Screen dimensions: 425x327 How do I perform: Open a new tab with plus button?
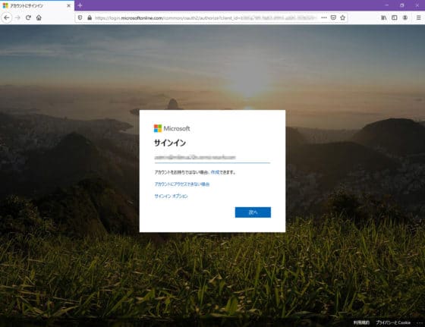(80, 5)
